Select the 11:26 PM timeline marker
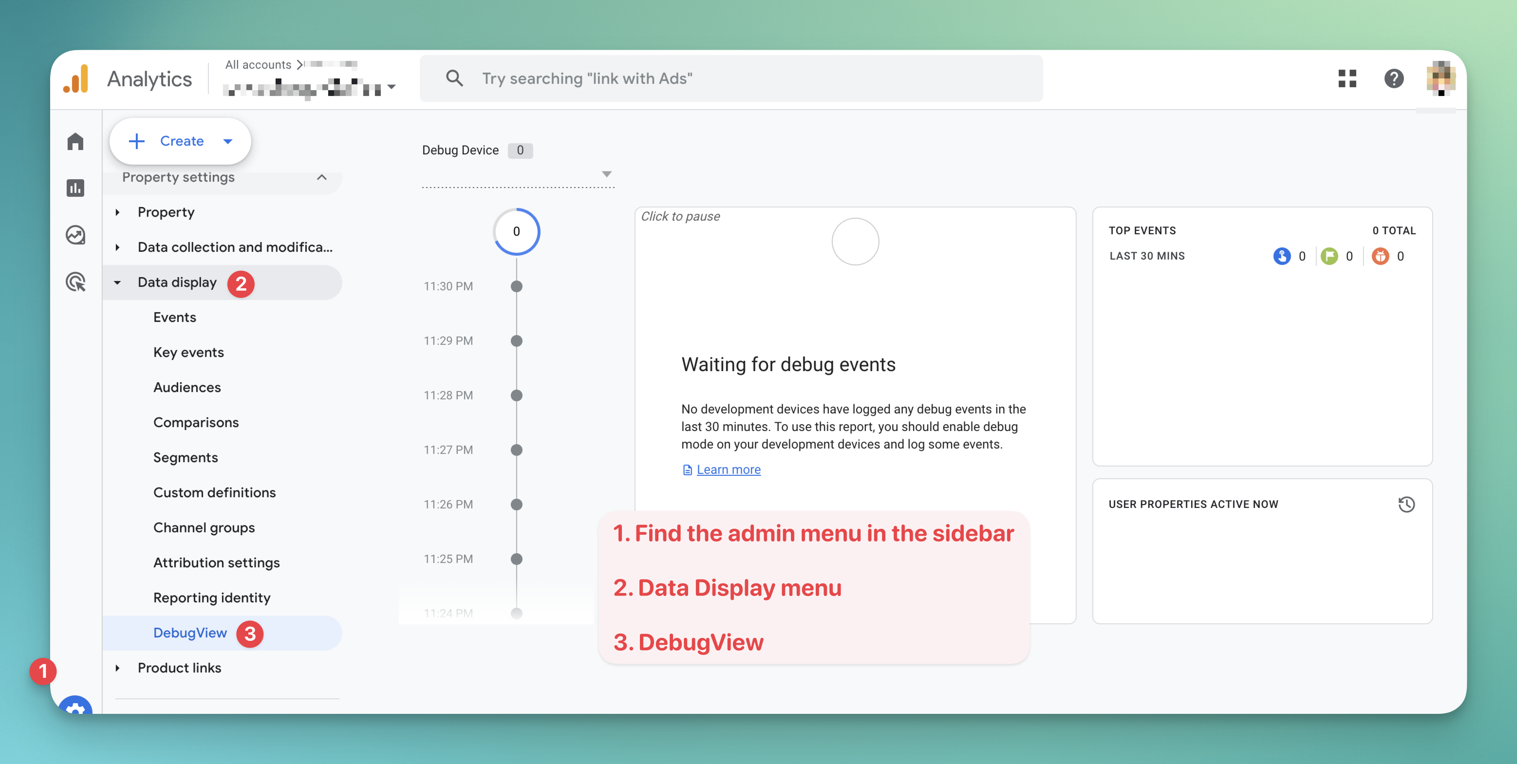The image size is (1517, 764). pos(517,504)
